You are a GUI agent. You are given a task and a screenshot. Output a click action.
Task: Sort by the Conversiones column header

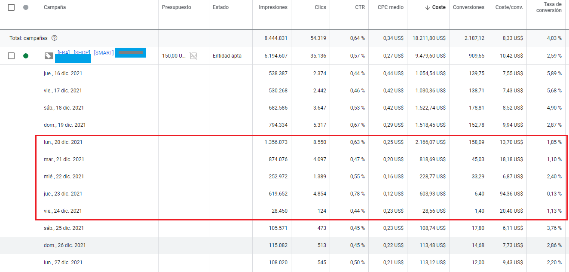(468, 7)
